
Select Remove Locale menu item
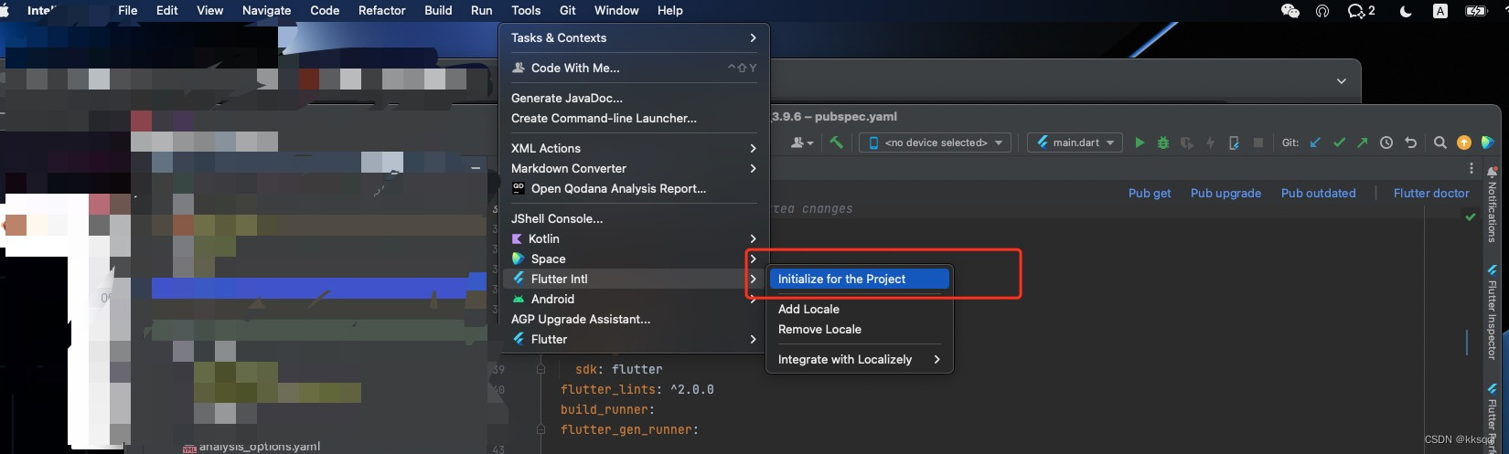860,329
